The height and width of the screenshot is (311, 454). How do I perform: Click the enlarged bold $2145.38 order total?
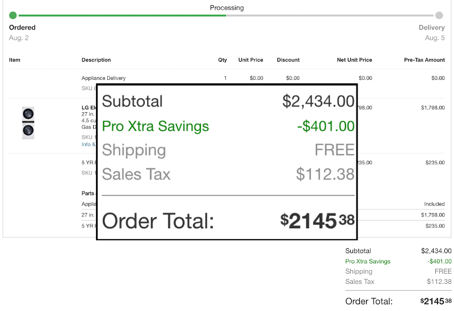click(317, 221)
